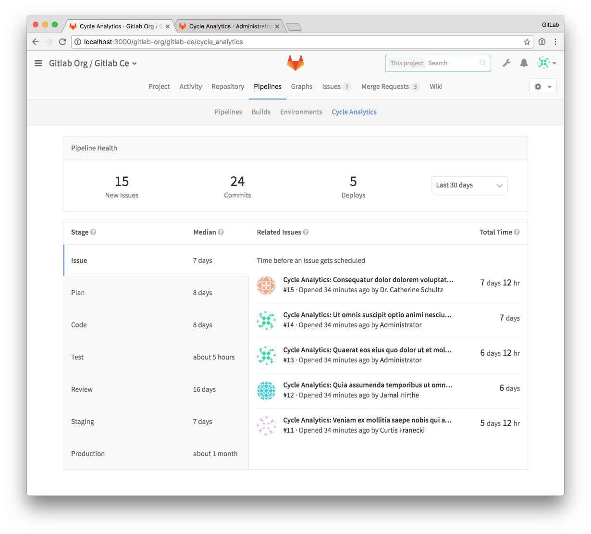Click issue #15's project avatar
The width and height of the screenshot is (591, 534).
pos(266,285)
